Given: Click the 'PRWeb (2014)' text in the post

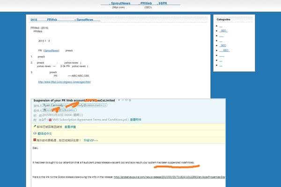Looking at the screenshot, I should tap(39, 28).
